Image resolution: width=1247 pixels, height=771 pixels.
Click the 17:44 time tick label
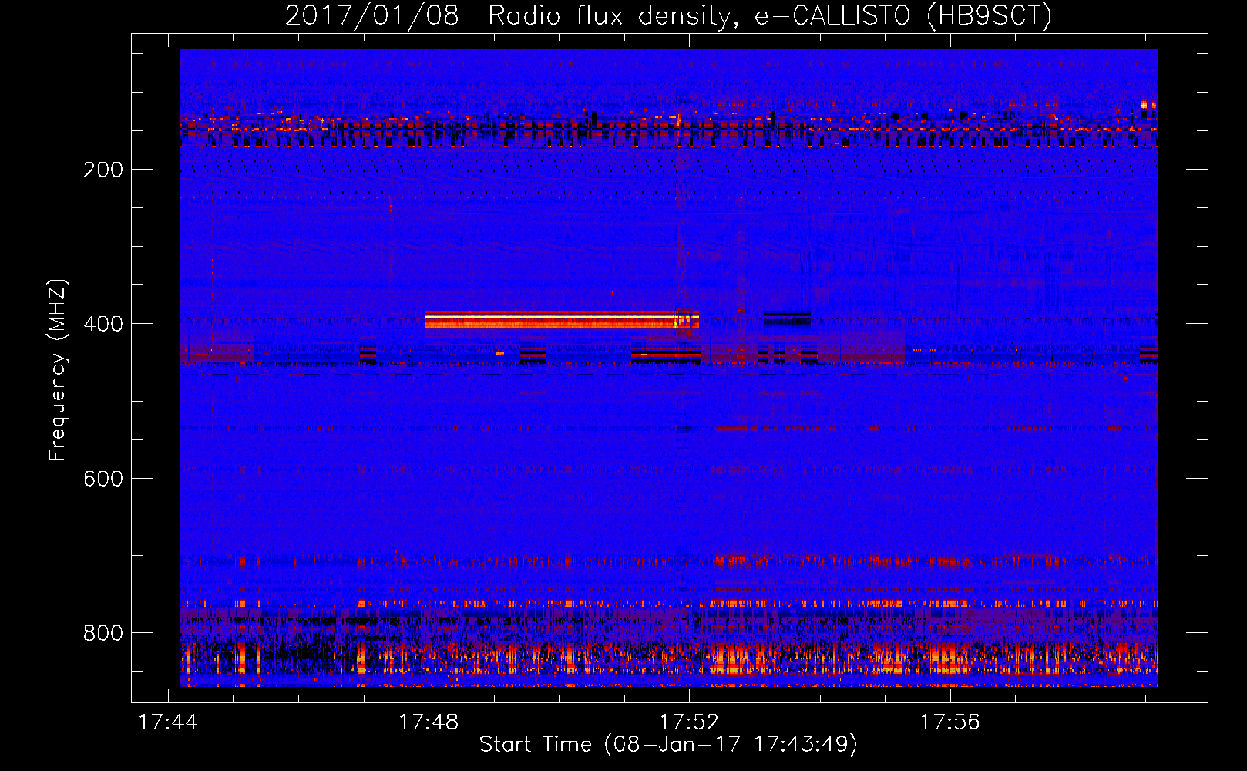168,722
